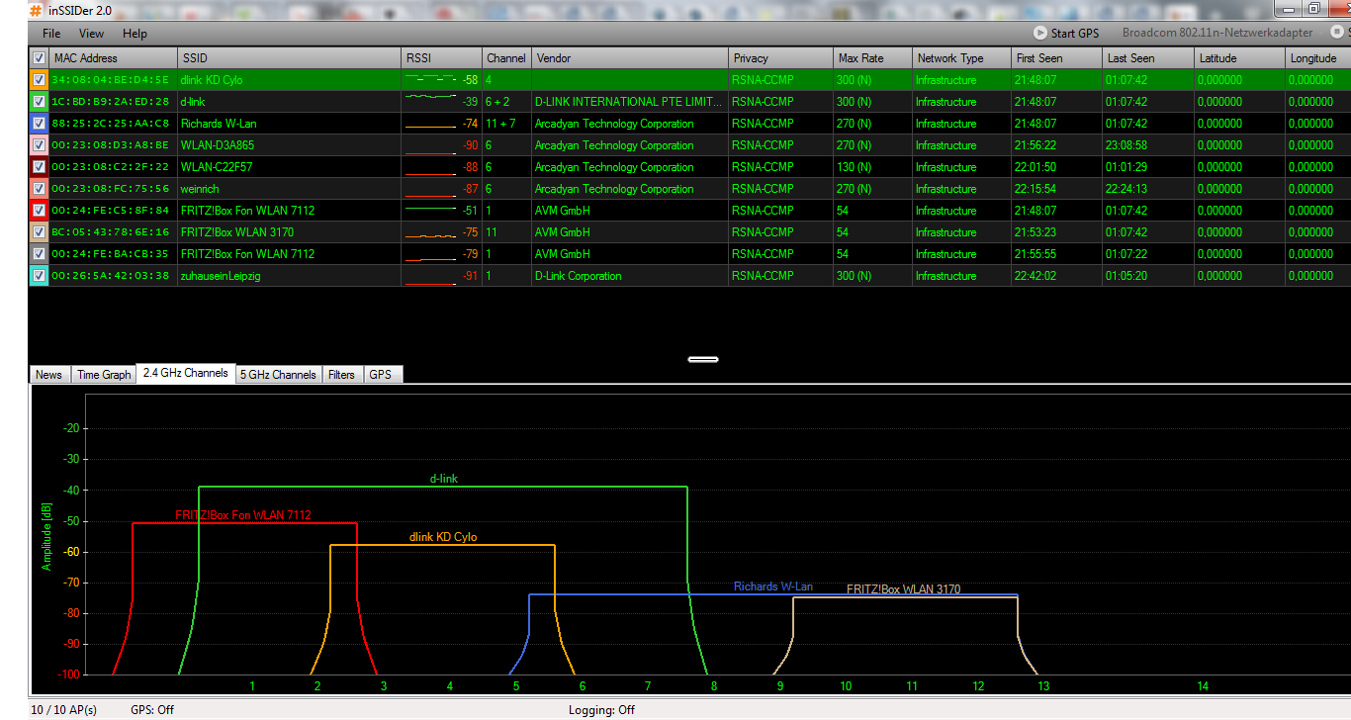The height and width of the screenshot is (720, 1351).
Task: Click the Logging: Off status text
Action: [601, 710]
